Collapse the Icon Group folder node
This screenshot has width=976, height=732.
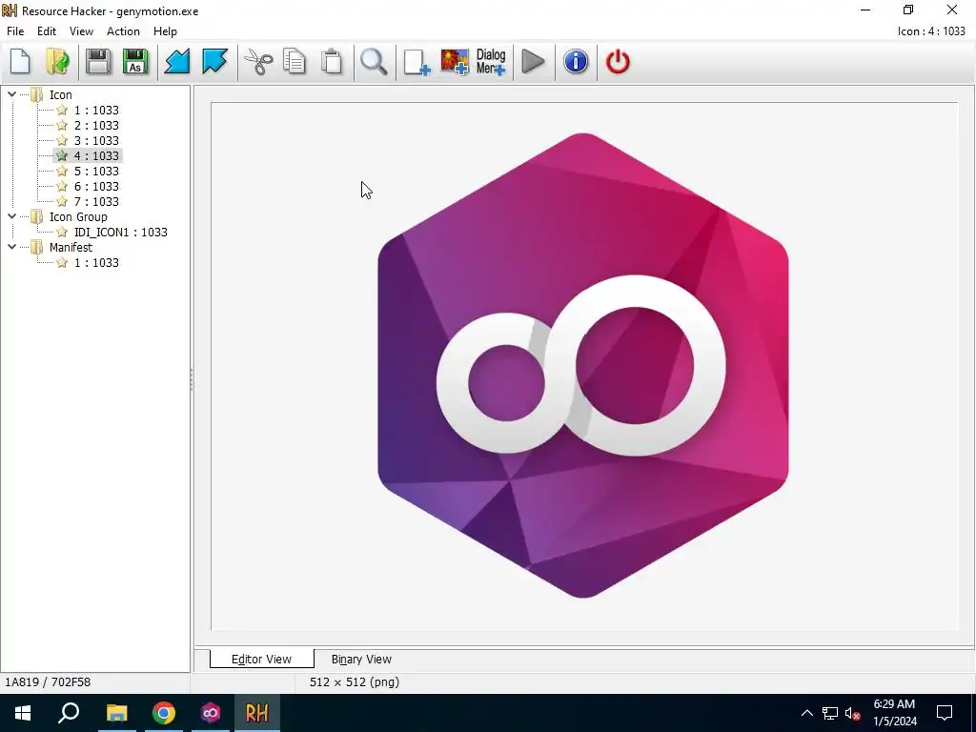[x=11, y=216]
